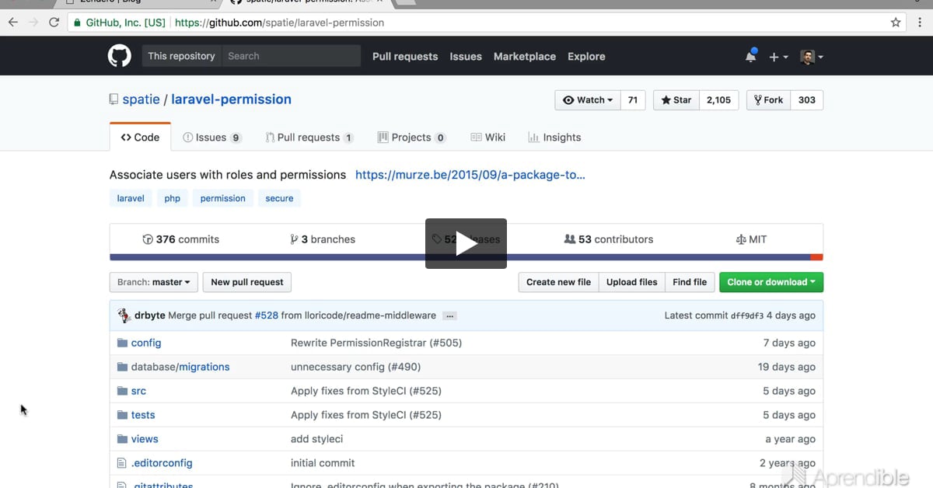Open drbyte commit author link
Viewport: 933px width, 488px height.
149,315
